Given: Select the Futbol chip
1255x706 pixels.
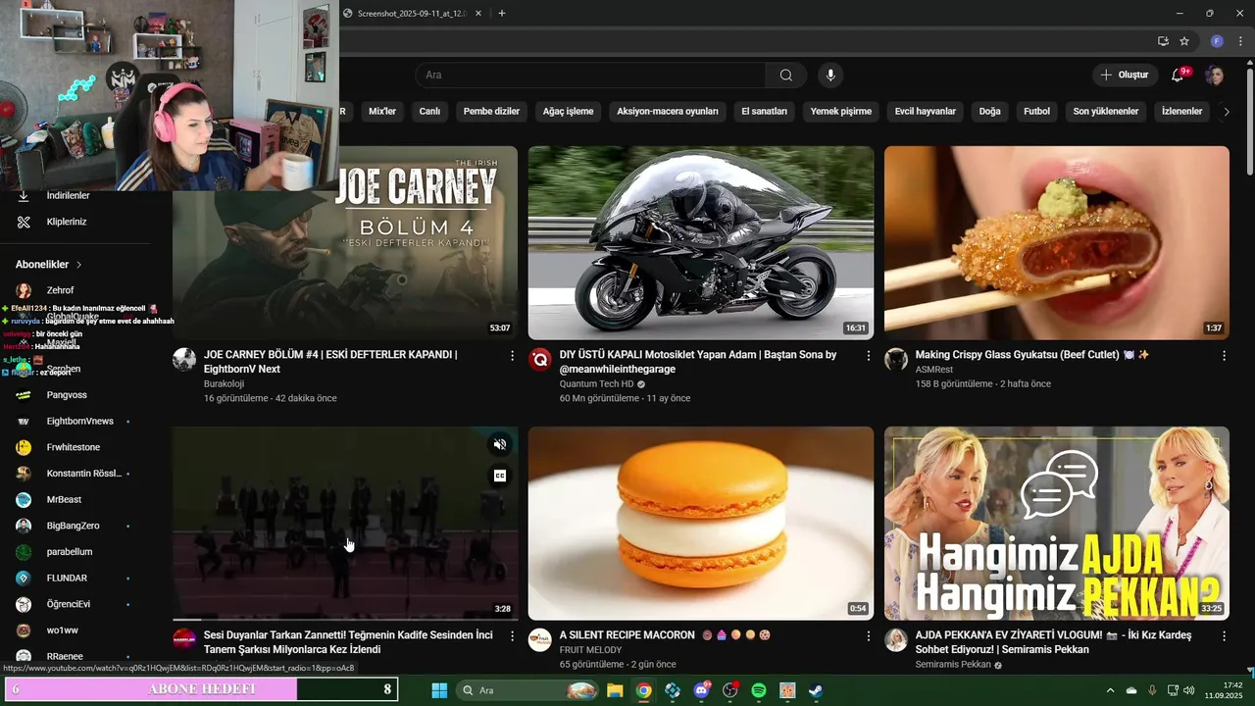Looking at the screenshot, I should pyautogui.click(x=1036, y=112).
